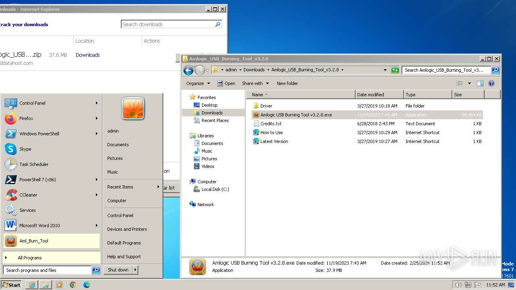Click the user account picture
The height and width of the screenshot is (290, 516).
pyautogui.click(x=133, y=109)
